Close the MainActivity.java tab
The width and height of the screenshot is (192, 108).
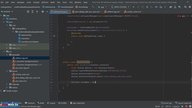(x=69, y=12)
